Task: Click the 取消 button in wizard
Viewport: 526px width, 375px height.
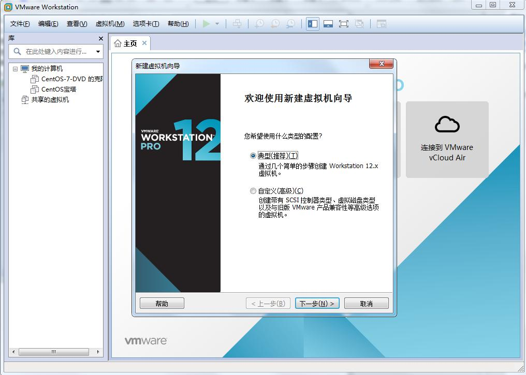Action: click(x=367, y=303)
